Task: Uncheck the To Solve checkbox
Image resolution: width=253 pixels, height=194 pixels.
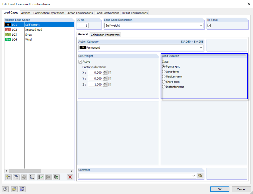Action: coord(209,26)
